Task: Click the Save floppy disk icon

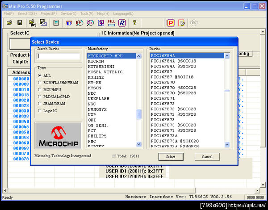Action: (20, 23)
